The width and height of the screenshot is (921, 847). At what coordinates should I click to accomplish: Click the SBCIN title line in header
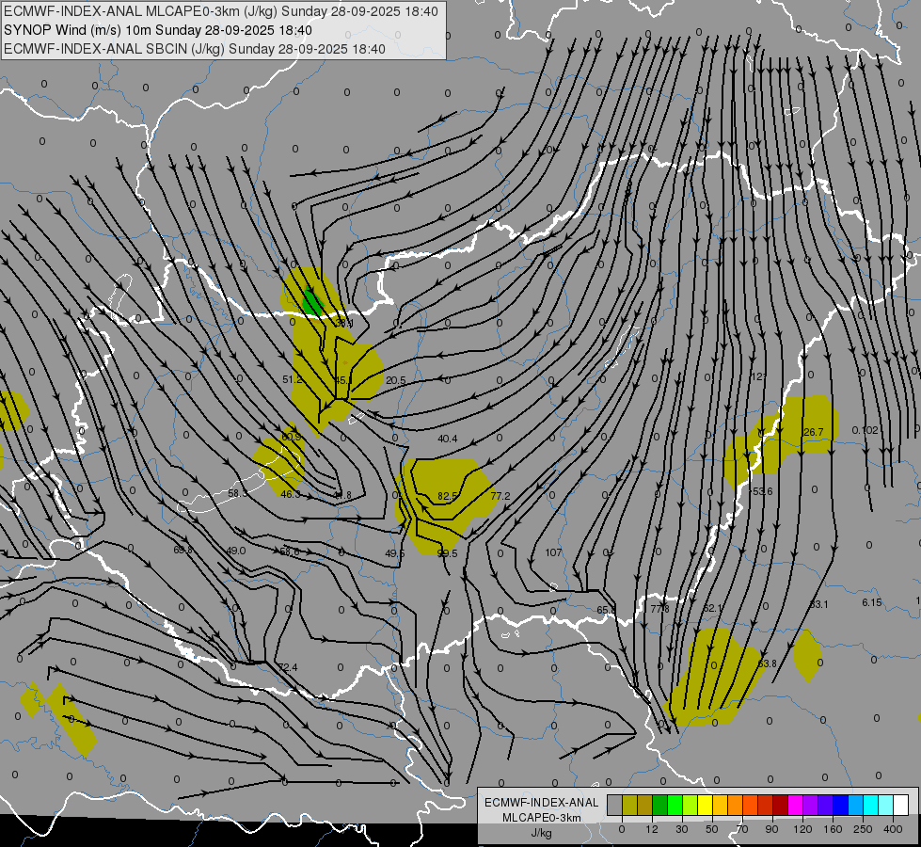pyautogui.click(x=195, y=49)
